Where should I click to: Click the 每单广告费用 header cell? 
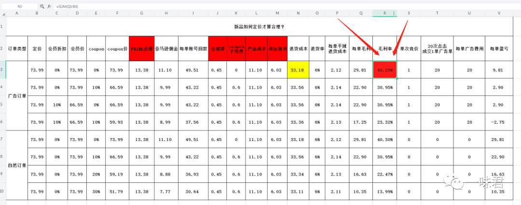pos(469,49)
